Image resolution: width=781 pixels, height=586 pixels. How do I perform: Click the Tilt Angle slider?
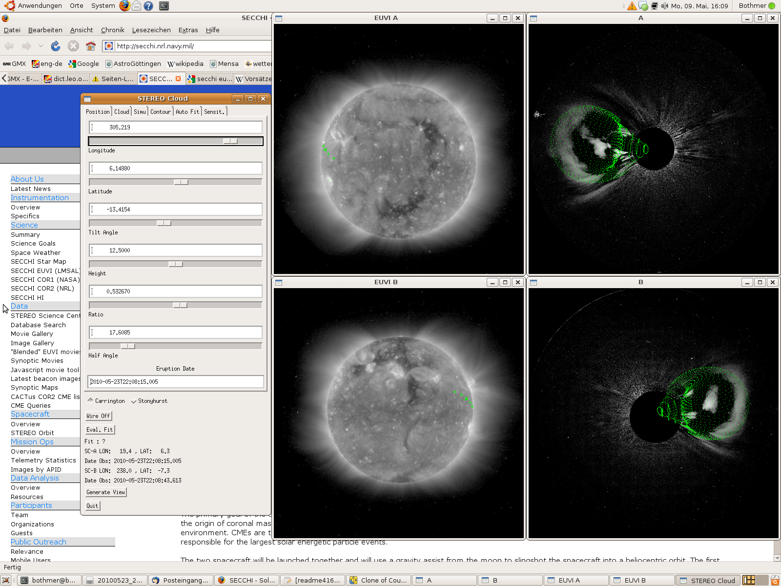pyautogui.click(x=176, y=223)
